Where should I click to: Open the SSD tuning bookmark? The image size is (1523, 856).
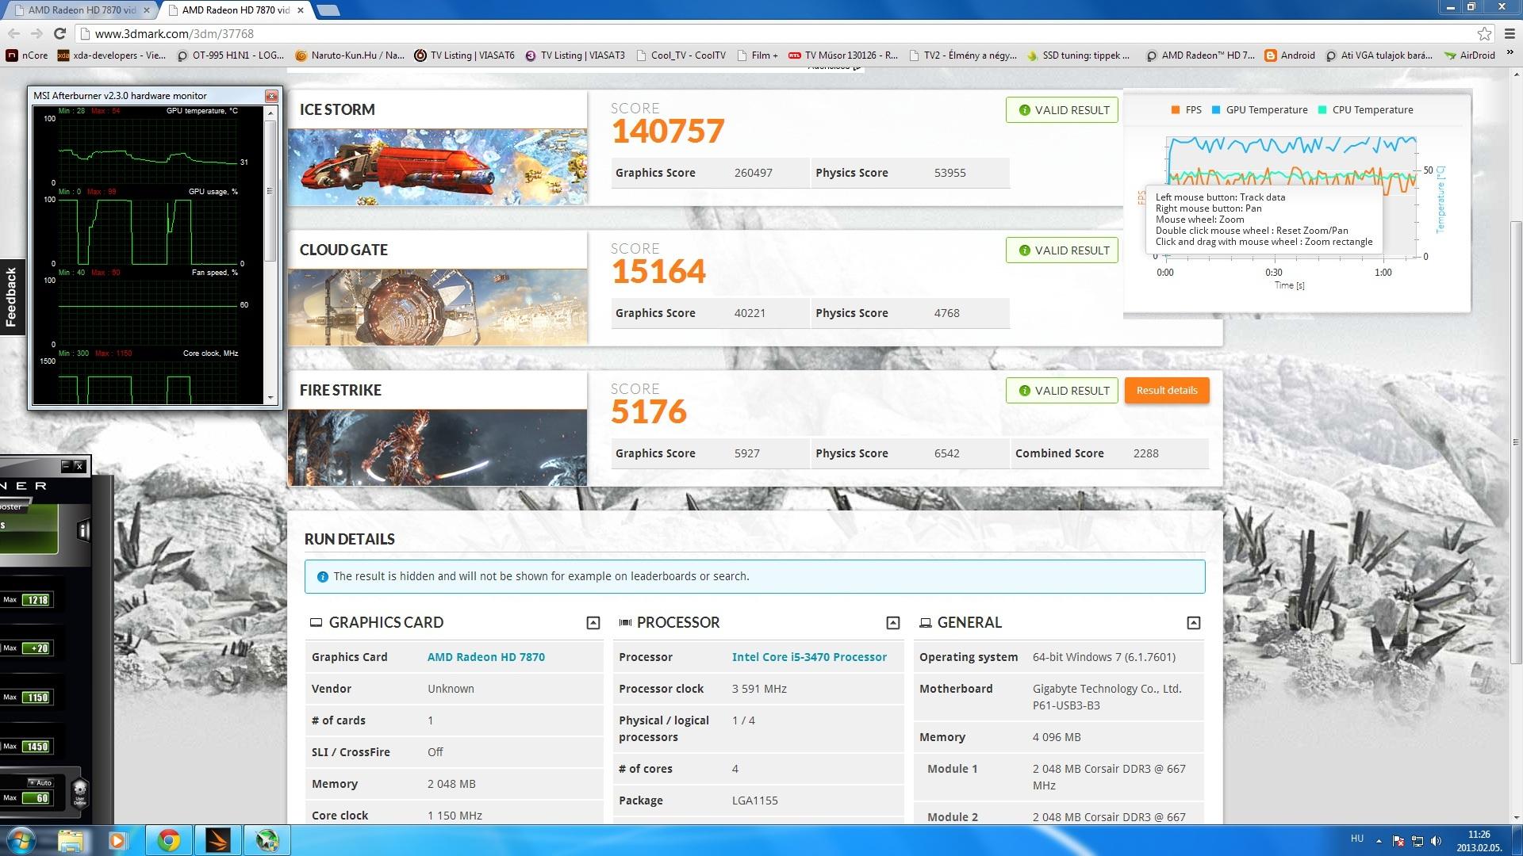click(1078, 55)
